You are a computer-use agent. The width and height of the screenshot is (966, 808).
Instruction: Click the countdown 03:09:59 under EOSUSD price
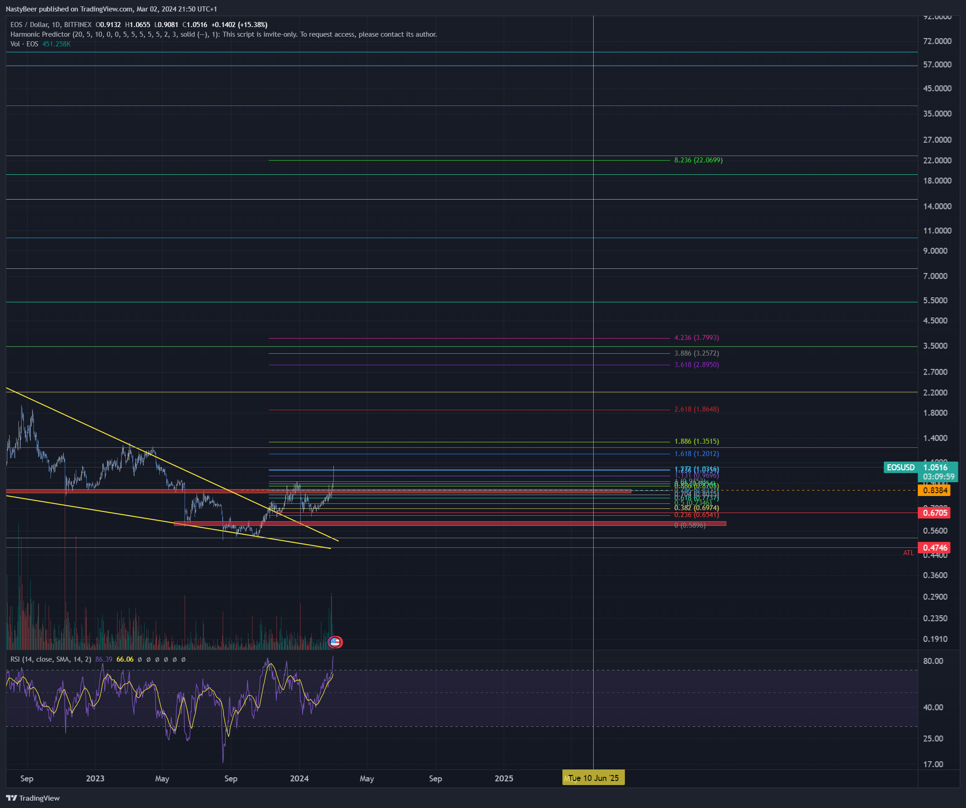[938, 477]
